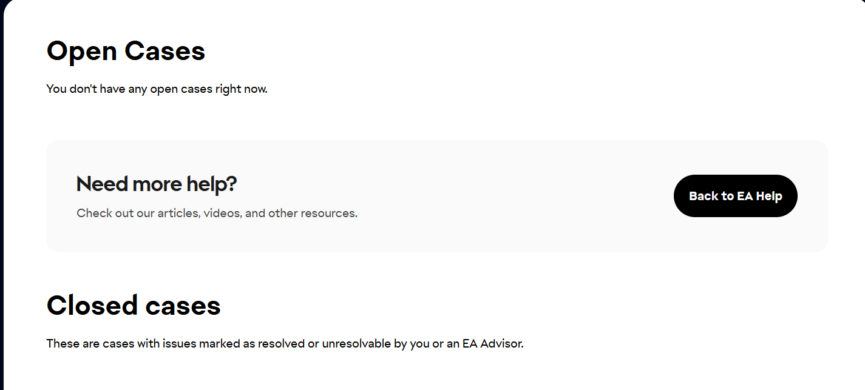Click the Closed cases heading
Screen dimensions: 865x390
[x=134, y=305]
